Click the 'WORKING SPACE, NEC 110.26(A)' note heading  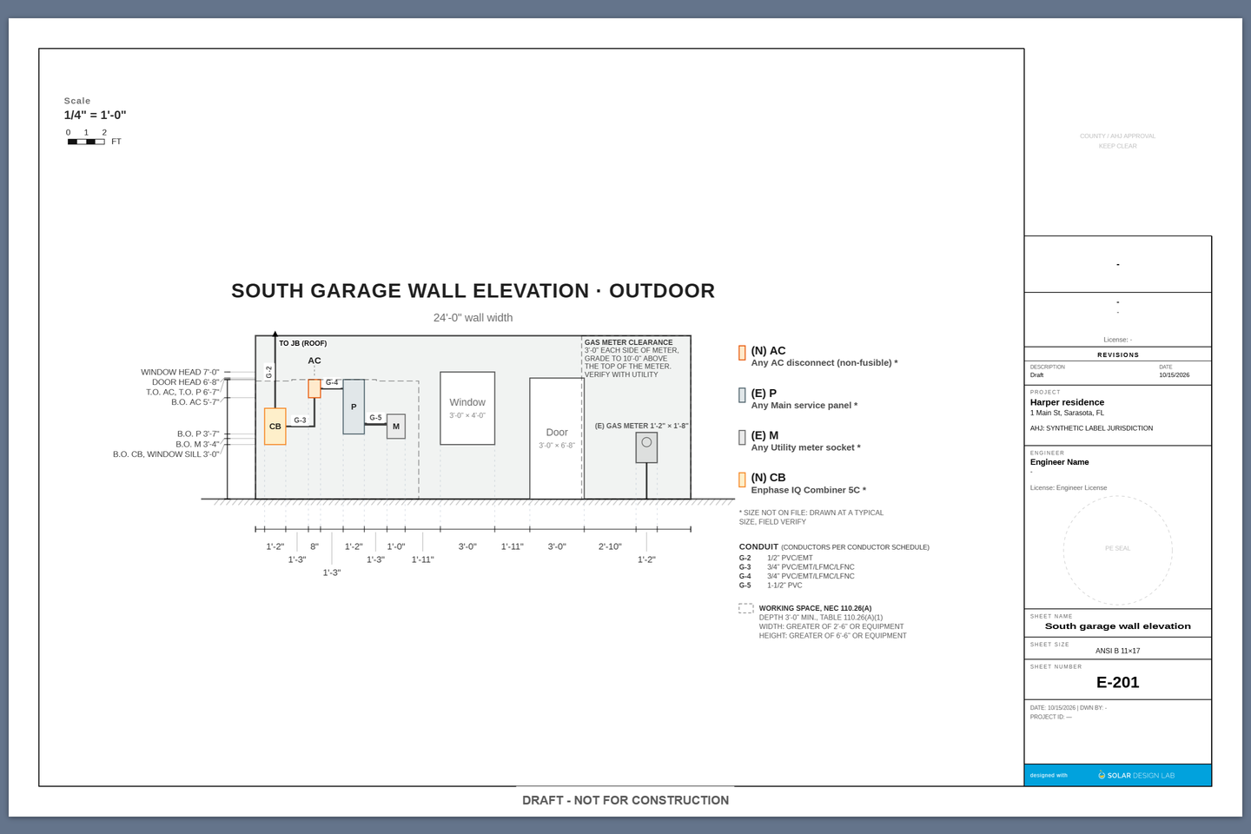[x=816, y=608]
